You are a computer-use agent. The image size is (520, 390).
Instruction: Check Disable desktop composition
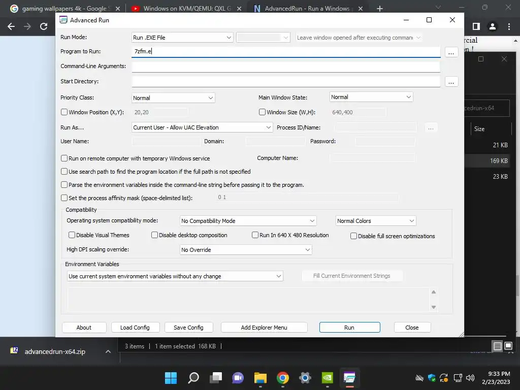154,235
